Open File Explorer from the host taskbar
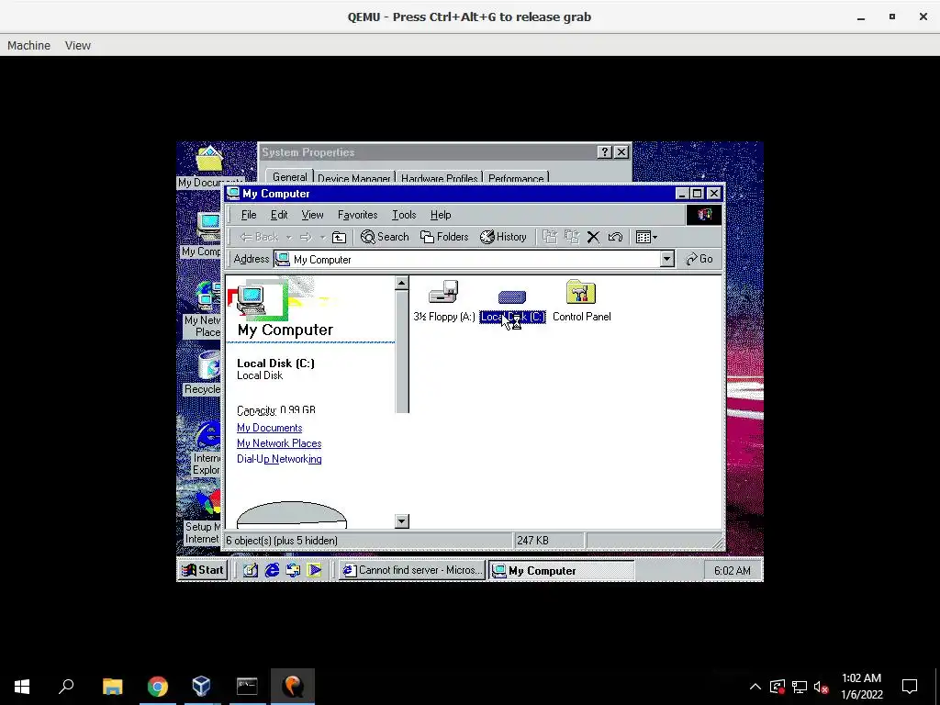940x705 pixels. point(112,687)
